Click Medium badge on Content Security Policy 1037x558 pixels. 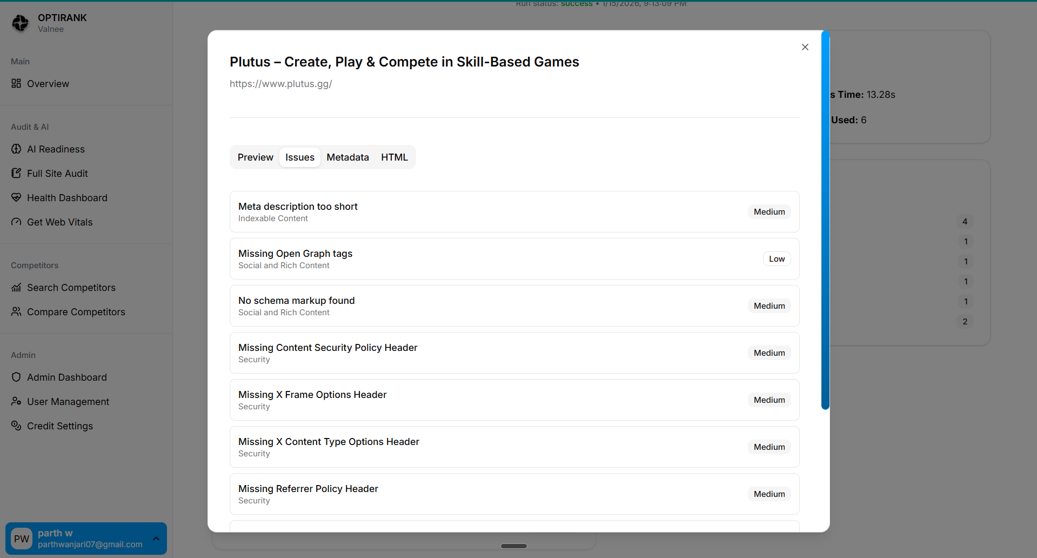pyautogui.click(x=770, y=353)
